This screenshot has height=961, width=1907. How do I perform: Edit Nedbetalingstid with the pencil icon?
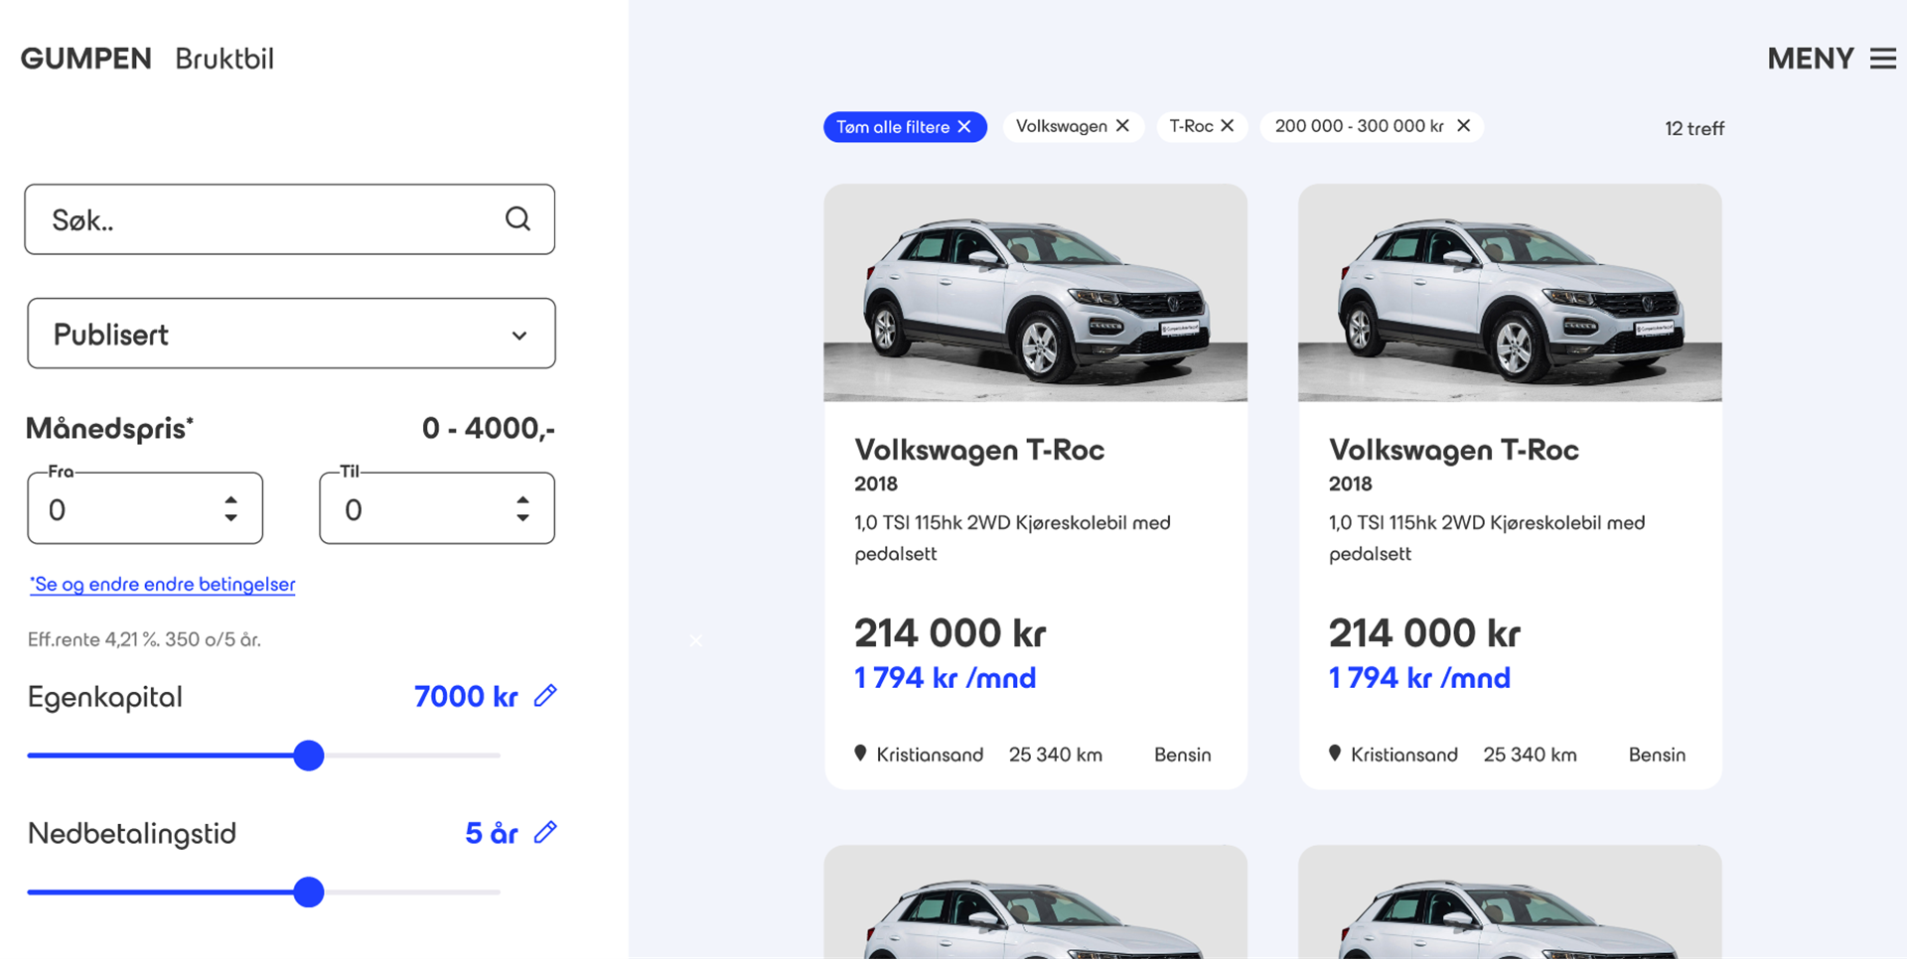pos(545,833)
